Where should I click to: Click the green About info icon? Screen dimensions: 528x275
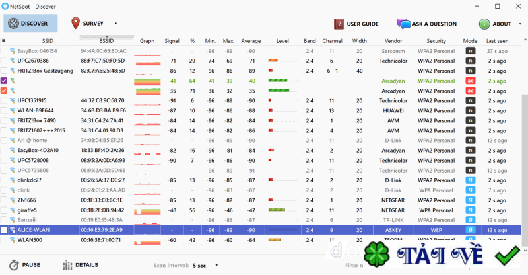(x=484, y=24)
